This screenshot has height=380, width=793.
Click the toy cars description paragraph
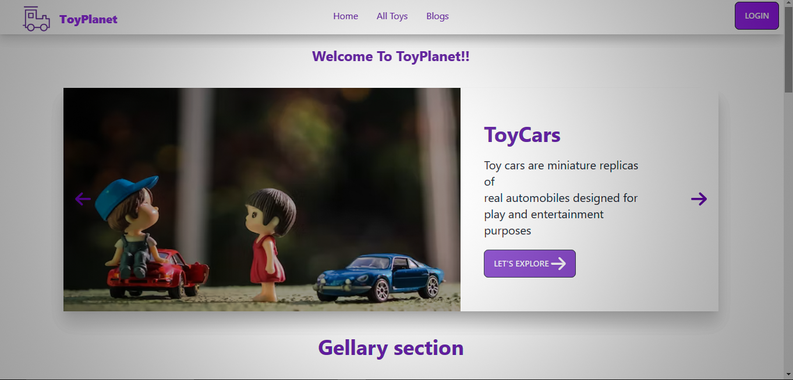(561, 198)
